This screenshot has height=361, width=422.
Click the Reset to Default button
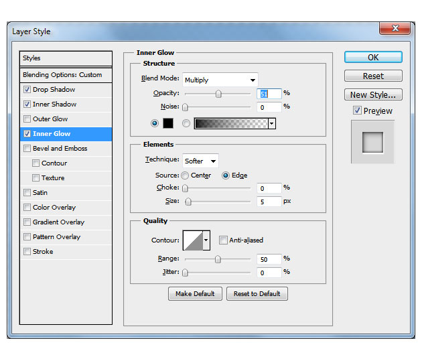coord(257,294)
